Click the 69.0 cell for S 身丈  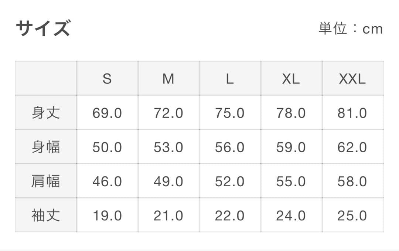click(x=107, y=113)
